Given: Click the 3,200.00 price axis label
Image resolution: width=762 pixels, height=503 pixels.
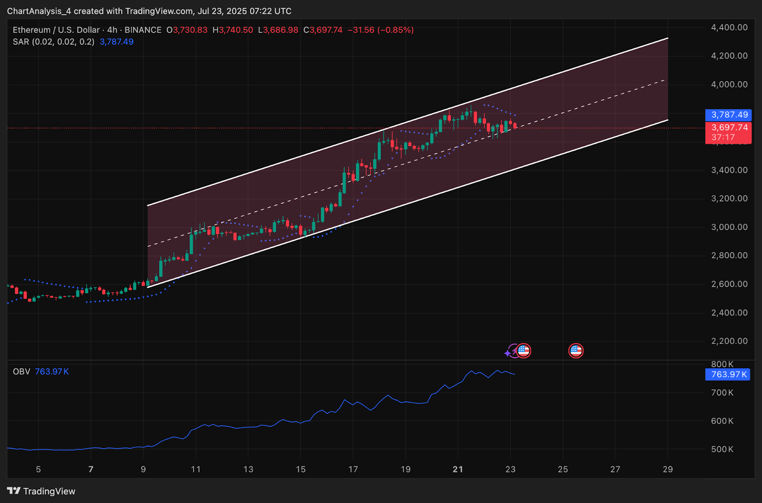Looking at the screenshot, I should [x=729, y=199].
